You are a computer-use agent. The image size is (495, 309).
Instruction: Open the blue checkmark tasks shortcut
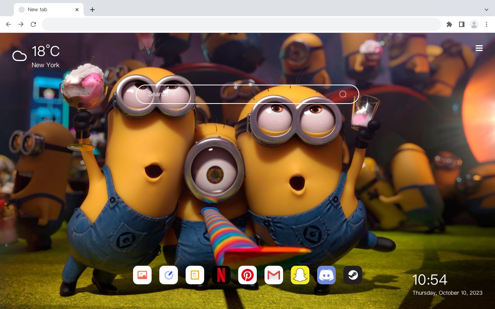point(169,275)
